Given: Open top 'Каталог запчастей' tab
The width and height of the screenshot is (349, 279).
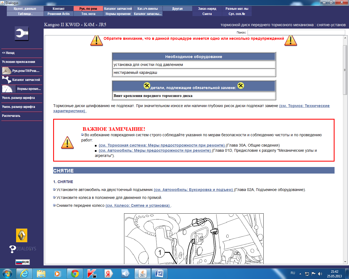Looking at the screenshot, I should (x=118, y=9).
